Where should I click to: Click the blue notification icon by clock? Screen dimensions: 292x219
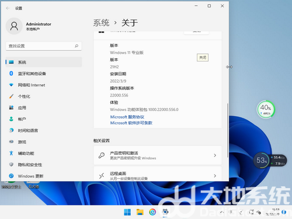pyautogui.click(x=284, y=212)
